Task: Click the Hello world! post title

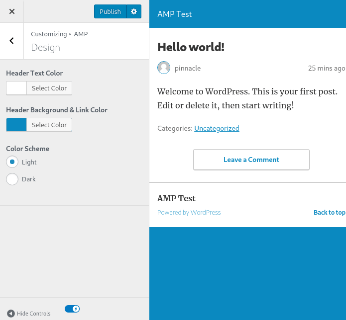Action: pos(191,47)
